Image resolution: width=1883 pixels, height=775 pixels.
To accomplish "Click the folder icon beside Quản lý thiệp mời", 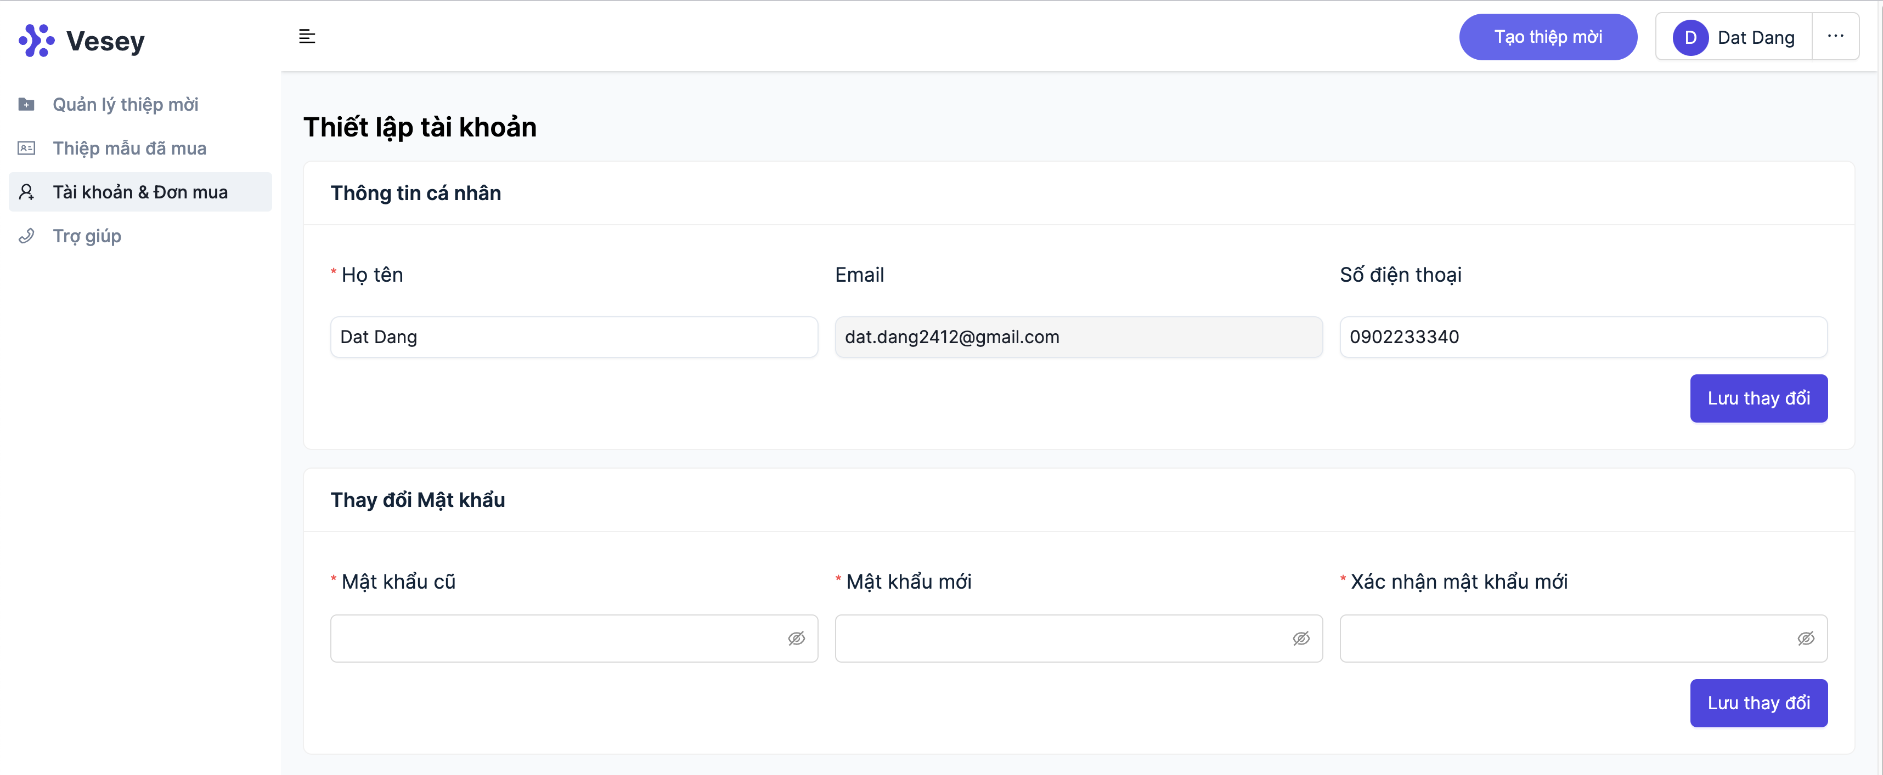I will pos(26,105).
